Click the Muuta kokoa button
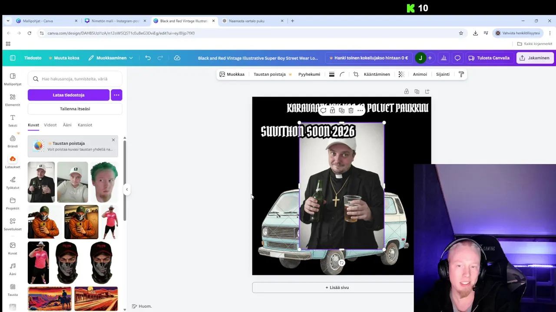 (x=64, y=58)
